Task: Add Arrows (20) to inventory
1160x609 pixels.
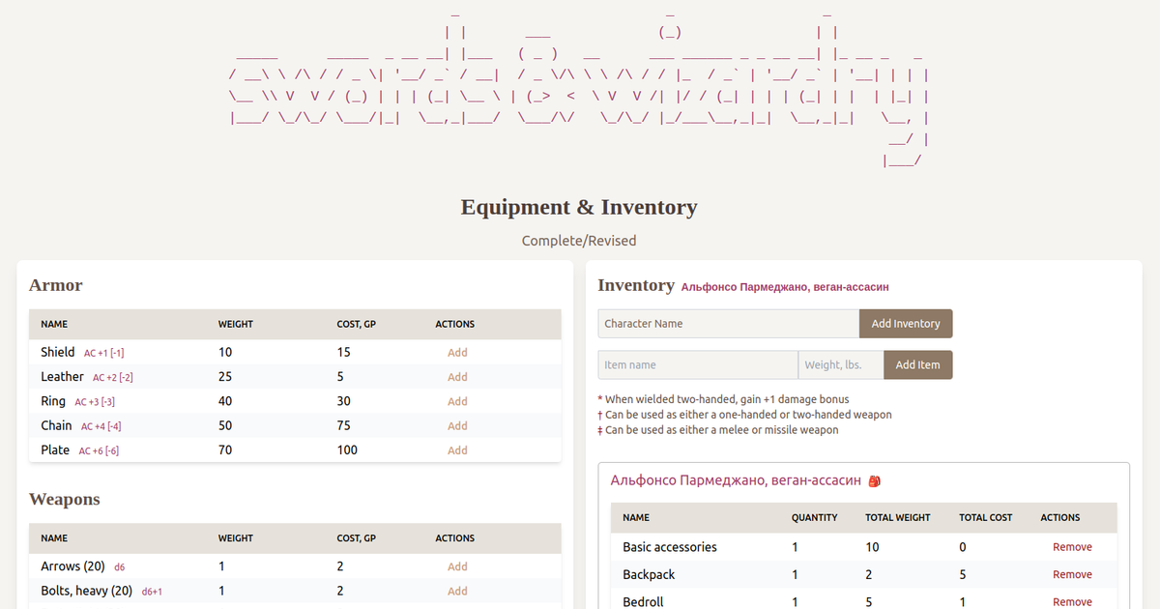Action: [x=457, y=566]
